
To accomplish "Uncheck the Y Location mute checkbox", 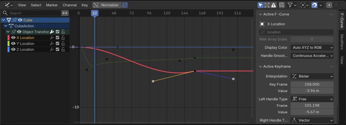I will pyautogui.click(x=57, y=44).
